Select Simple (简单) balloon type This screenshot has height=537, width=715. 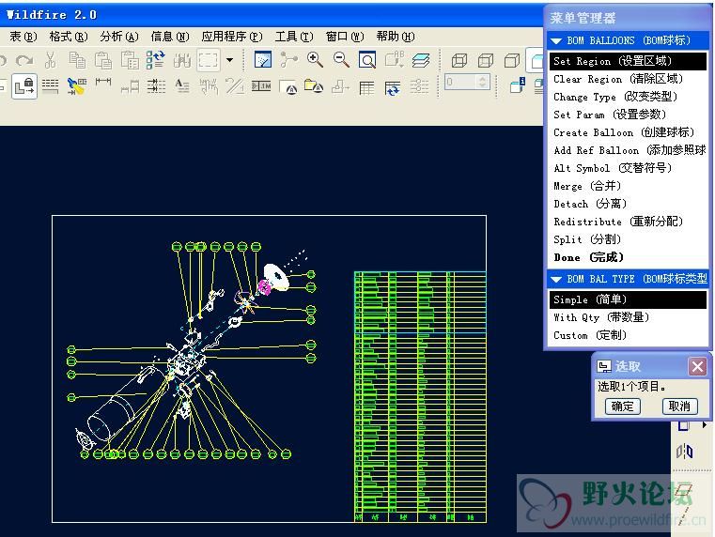click(628, 299)
